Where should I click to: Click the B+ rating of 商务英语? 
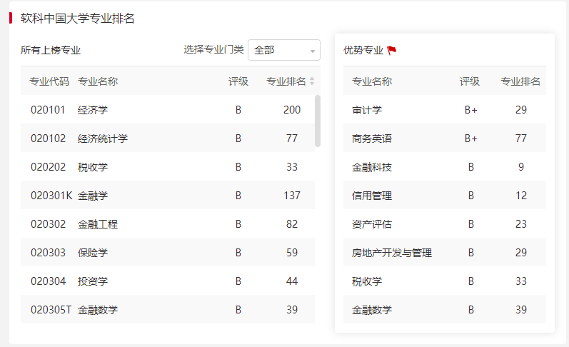coord(471,139)
